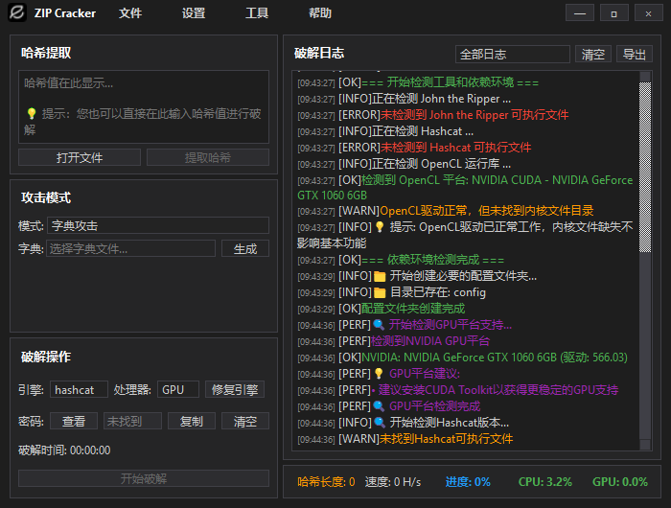Viewport: 671px width, 508px height.
Task: Click the 建议安装CUDA Toolkit log line
Action: point(458,390)
